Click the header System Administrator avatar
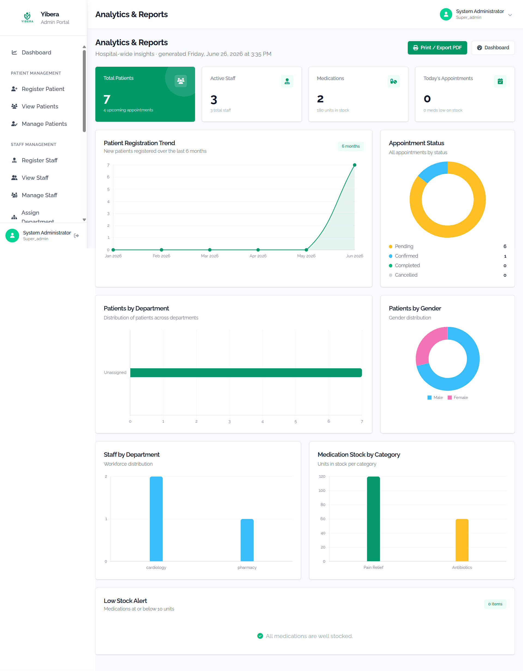Viewport: 523px width, 671px height. [446, 14]
